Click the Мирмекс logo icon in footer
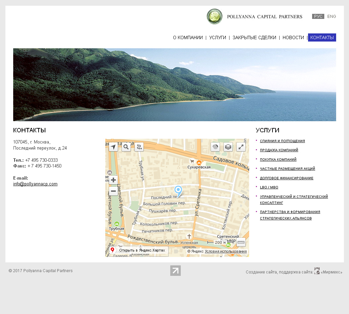Screen dimensions: 349x314 [x=317, y=271]
